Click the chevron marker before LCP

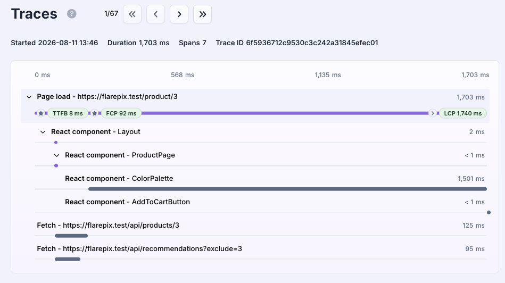pyautogui.click(x=433, y=113)
